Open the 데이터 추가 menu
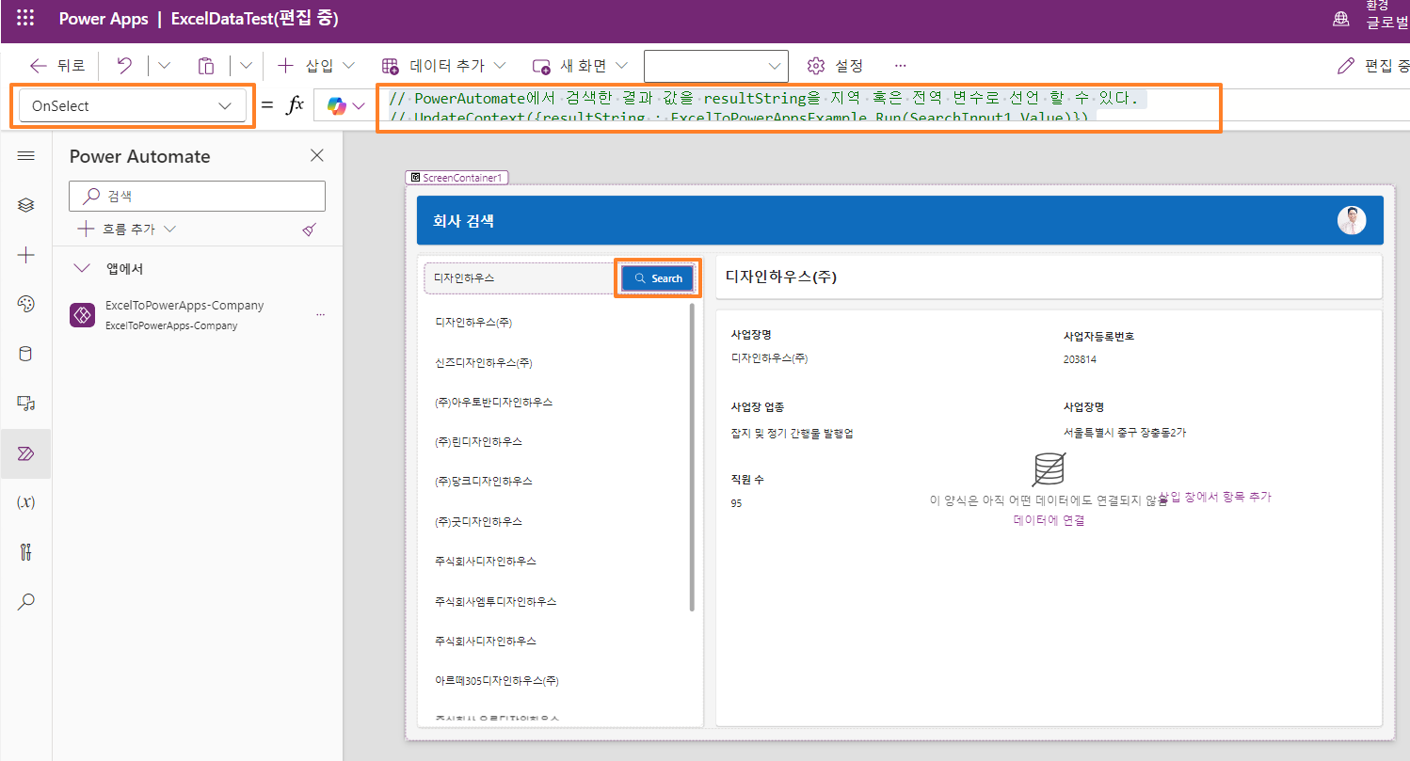 [443, 66]
